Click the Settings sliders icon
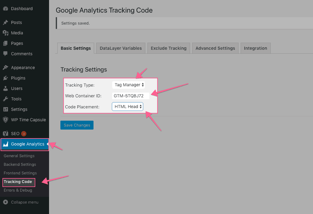Image resolution: width=313 pixels, height=214 pixels. (6, 109)
